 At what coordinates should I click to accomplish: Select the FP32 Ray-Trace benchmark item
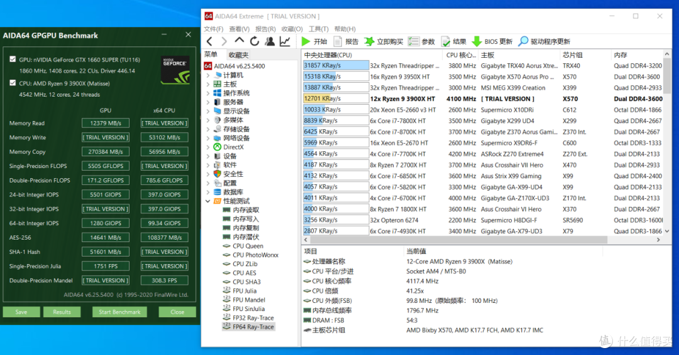pyautogui.click(x=248, y=318)
